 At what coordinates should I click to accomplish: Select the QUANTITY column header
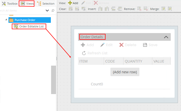pyautogui.click(x=138, y=61)
